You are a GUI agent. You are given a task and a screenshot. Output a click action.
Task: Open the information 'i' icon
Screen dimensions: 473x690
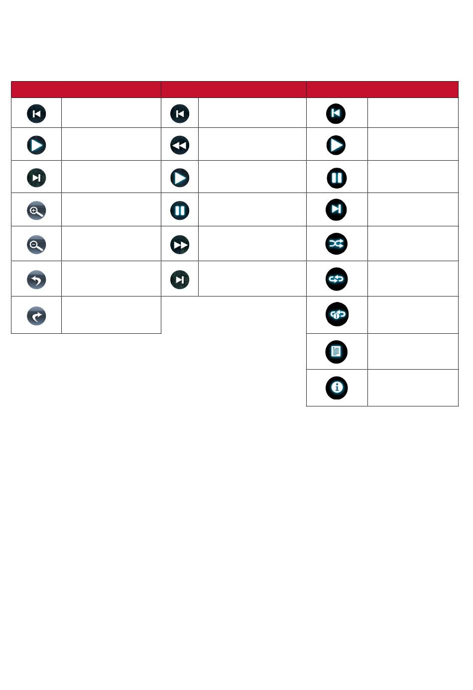pyautogui.click(x=337, y=388)
